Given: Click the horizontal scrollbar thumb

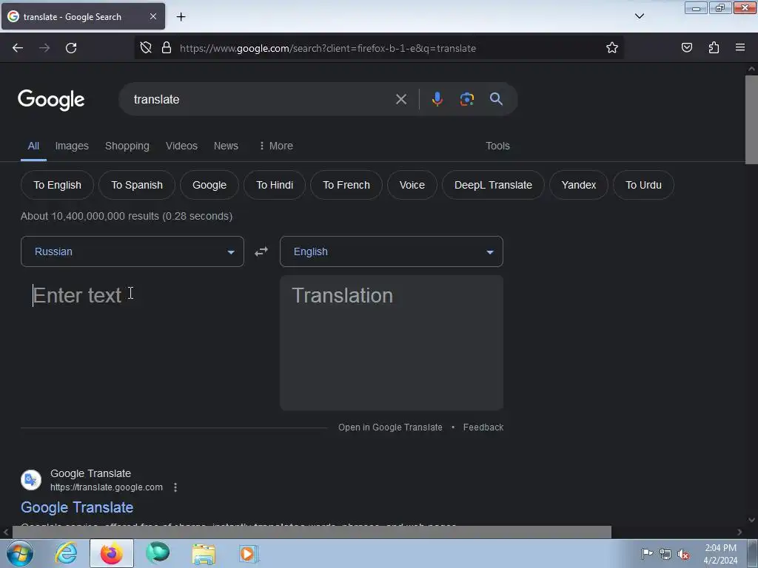Looking at the screenshot, I should tap(312, 532).
